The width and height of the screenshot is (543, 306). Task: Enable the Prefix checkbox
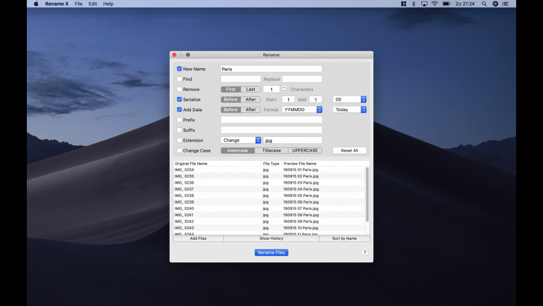[x=179, y=120]
